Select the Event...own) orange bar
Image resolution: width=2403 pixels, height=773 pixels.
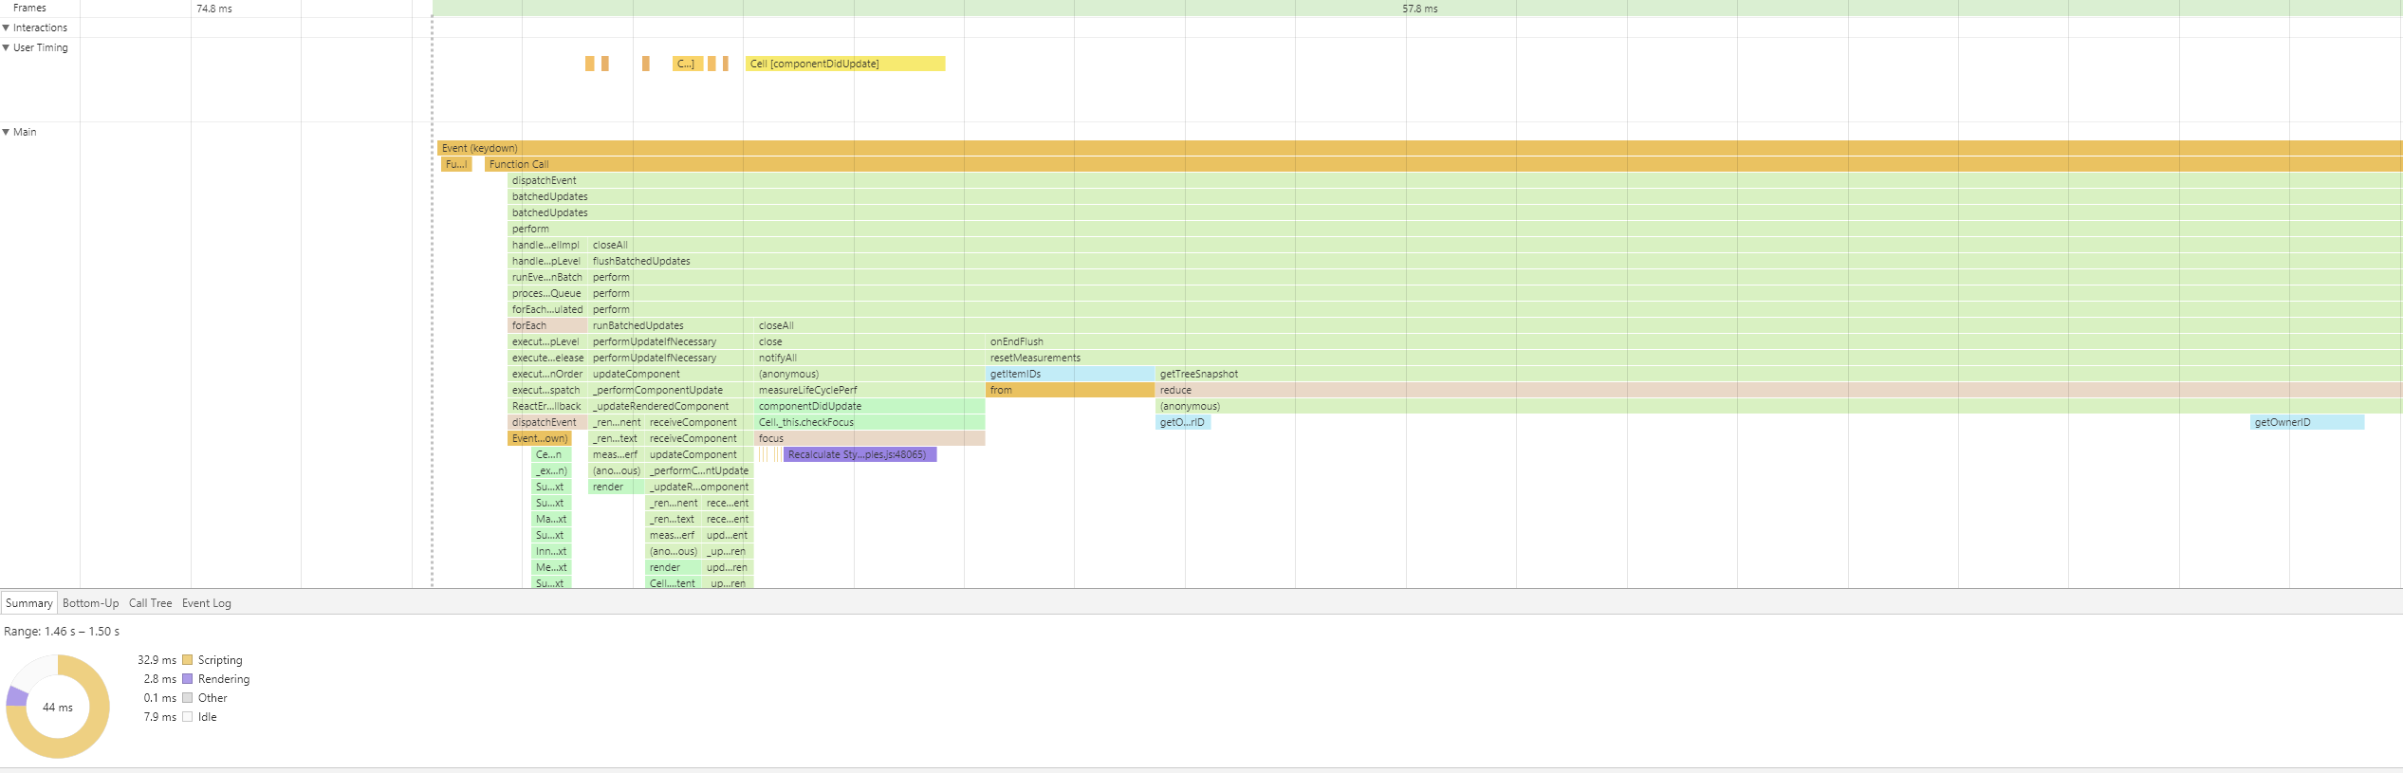click(x=540, y=438)
